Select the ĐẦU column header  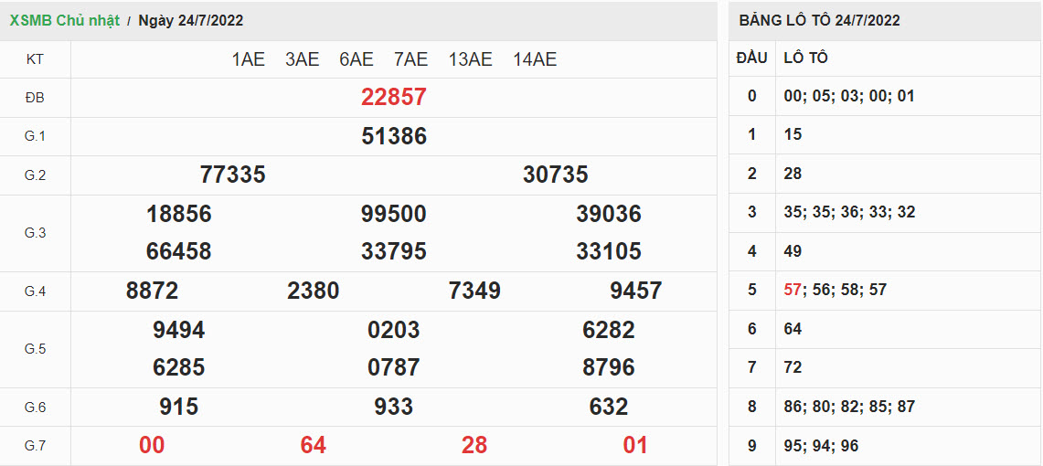751,58
